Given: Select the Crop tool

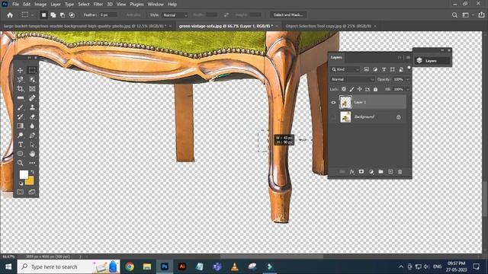Looking at the screenshot, I should [x=21, y=89].
